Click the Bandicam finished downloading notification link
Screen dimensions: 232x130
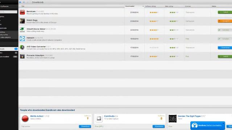pyautogui.click(x=210, y=125)
